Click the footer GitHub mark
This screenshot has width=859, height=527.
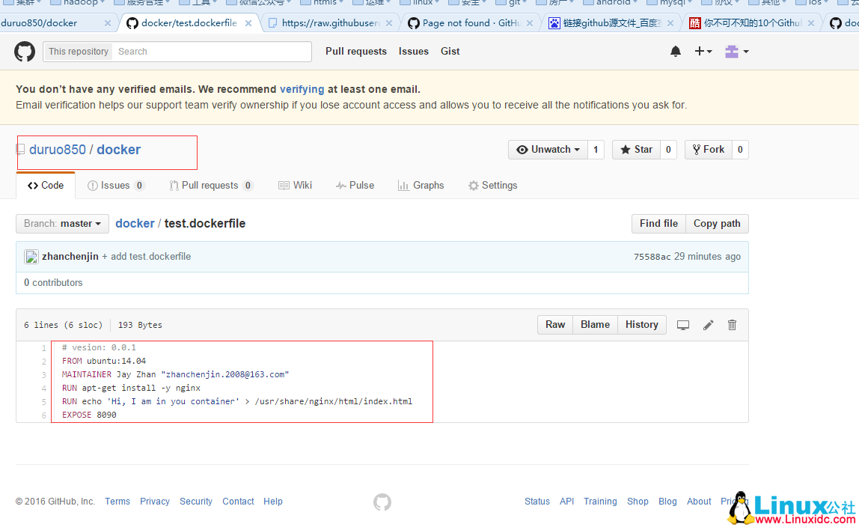[382, 502]
